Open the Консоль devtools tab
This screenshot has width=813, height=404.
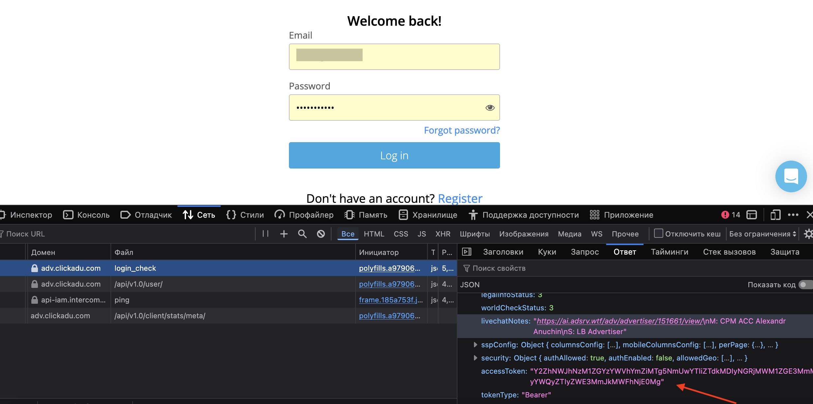[x=86, y=215]
